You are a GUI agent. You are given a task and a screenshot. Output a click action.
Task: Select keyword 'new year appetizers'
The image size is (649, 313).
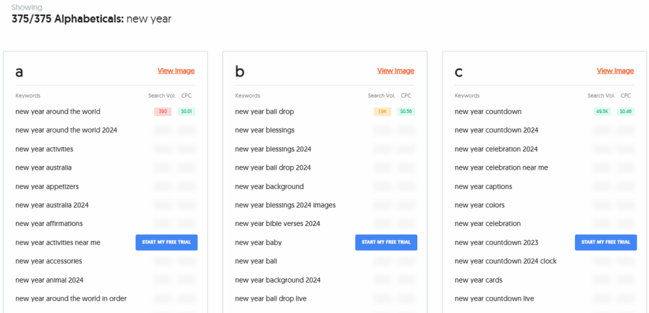click(x=47, y=186)
